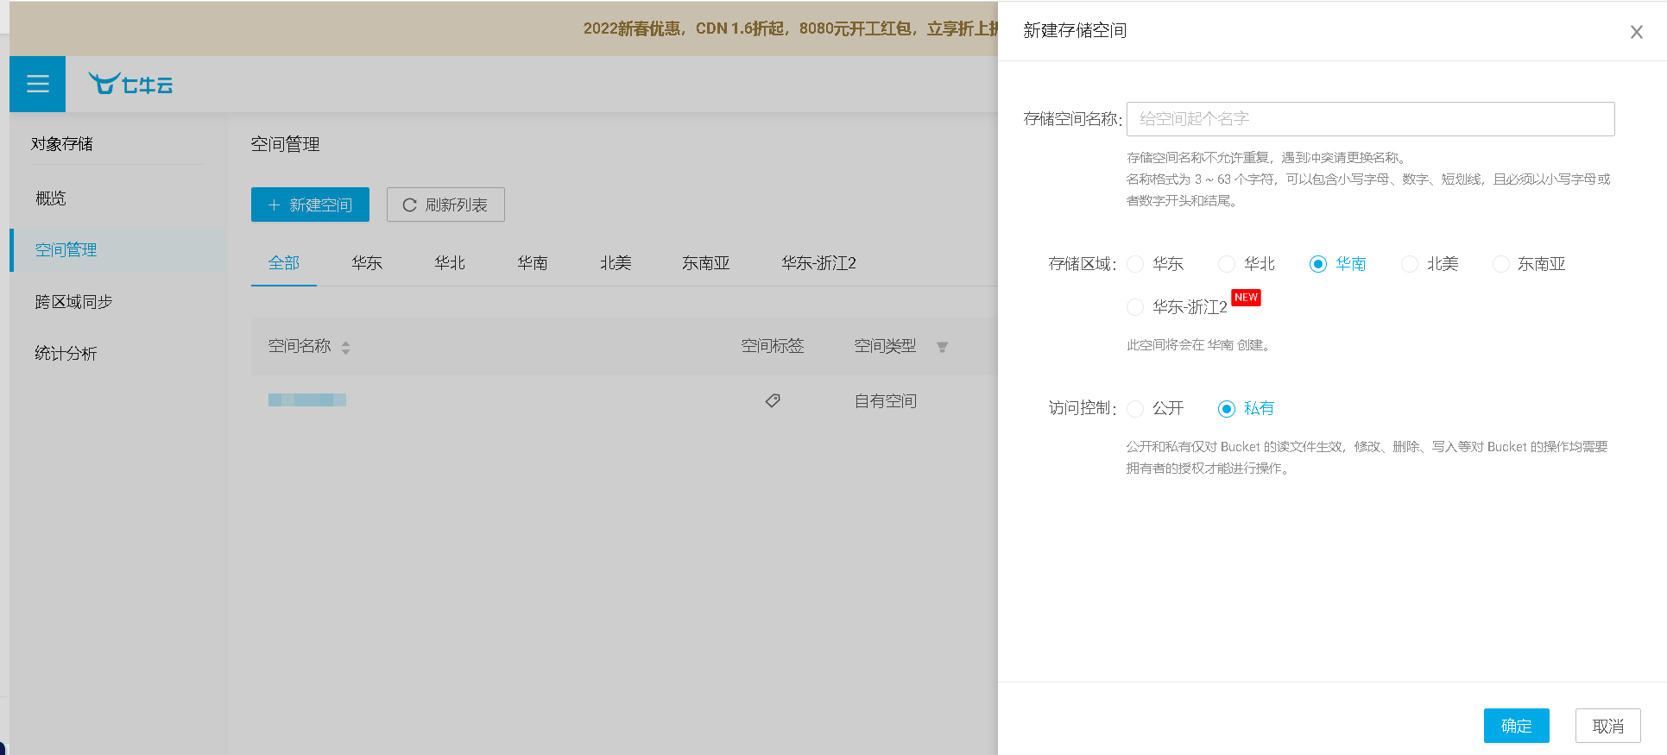Set access control to 私有
Screen dimensions: 1667x755
pos(1227,408)
